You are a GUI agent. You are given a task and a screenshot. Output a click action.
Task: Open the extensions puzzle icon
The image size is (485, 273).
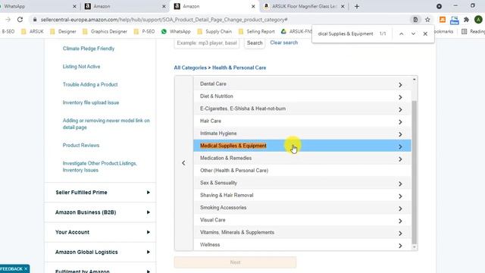tap(467, 20)
